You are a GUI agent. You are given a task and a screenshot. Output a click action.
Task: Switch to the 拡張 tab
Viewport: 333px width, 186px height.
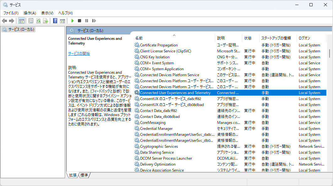tap(72, 175)
